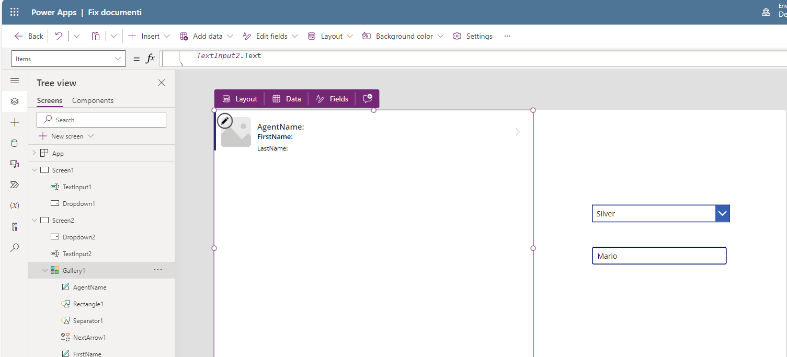Screen dimensions: 787x357
Task: Open the Media panel icon
Action: 14,164
